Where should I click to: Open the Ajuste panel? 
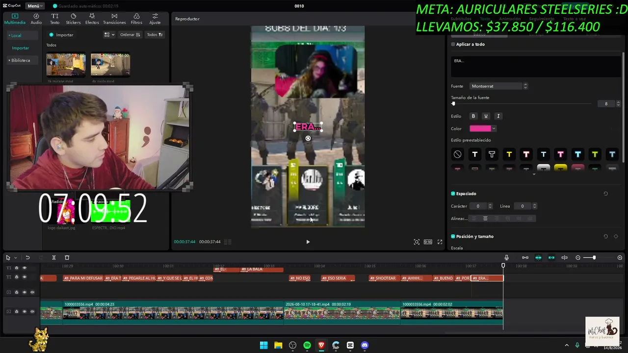(155, 19)
